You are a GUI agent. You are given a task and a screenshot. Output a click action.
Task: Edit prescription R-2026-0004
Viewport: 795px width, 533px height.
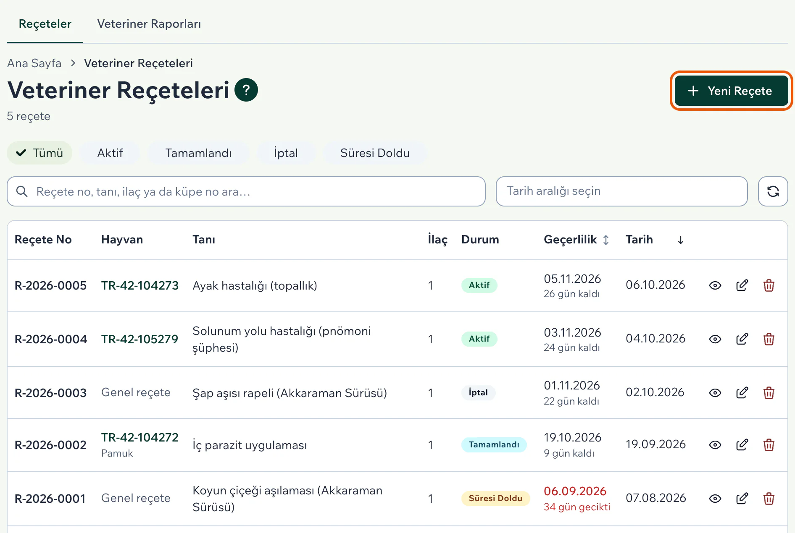click(x=742, y=339)
